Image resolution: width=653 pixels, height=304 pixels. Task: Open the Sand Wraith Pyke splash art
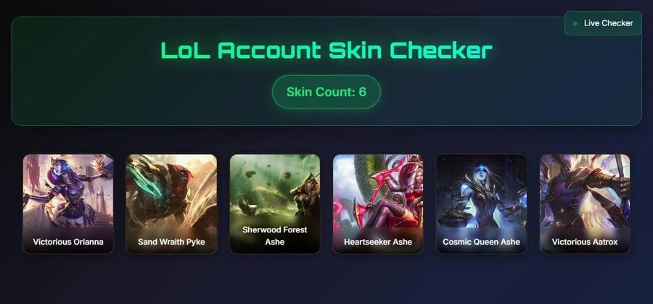coord(171,191)
